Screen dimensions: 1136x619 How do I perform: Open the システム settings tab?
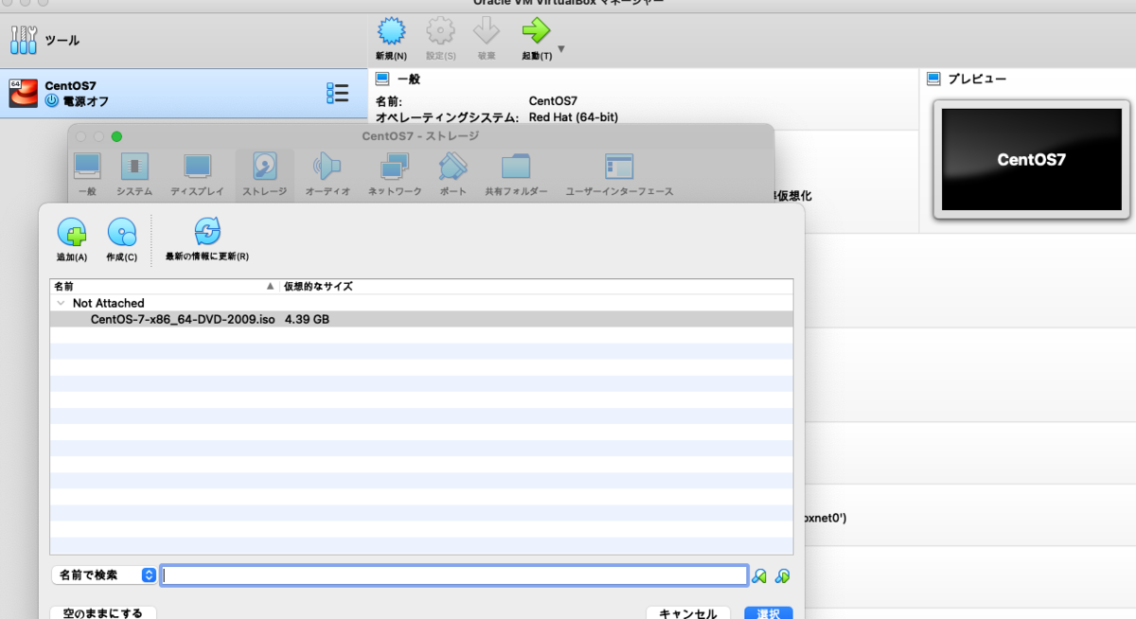[134, 175]
